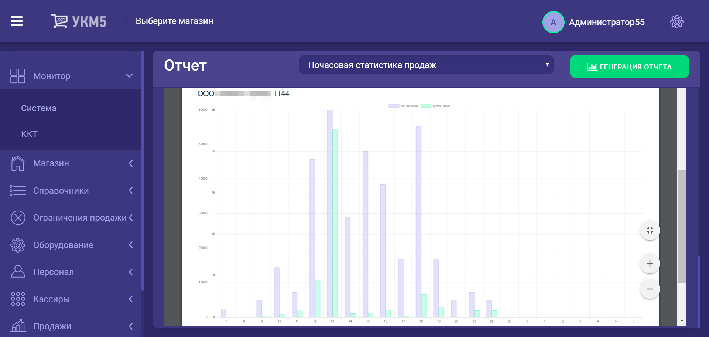The height and width of the screenshot is (337, 709).
Task: Select the Продажи menu label
Action: pyautogui.click(x=52, y=326)
